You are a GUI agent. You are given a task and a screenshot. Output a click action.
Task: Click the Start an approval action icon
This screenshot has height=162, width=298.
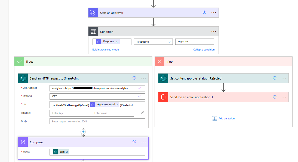tap(93, 13)
